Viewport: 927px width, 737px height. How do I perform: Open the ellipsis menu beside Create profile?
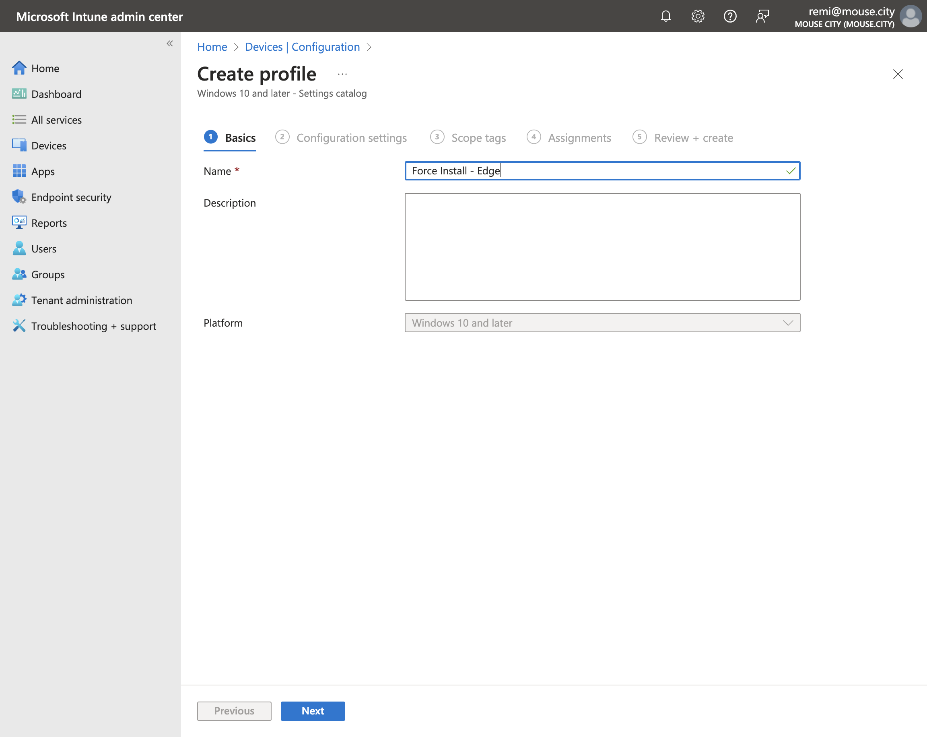pyautogui.click(x=342, y=74)
